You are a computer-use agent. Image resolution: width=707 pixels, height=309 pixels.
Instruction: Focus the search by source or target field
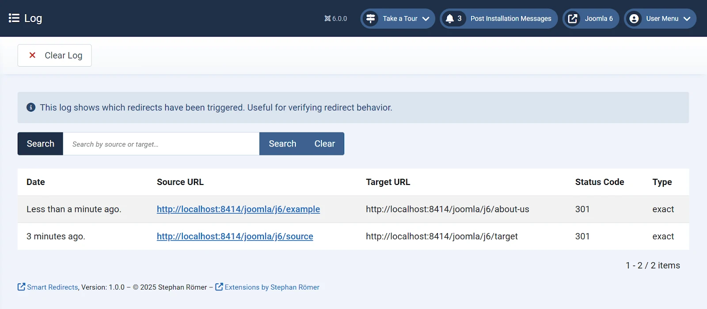click(161, 144)
